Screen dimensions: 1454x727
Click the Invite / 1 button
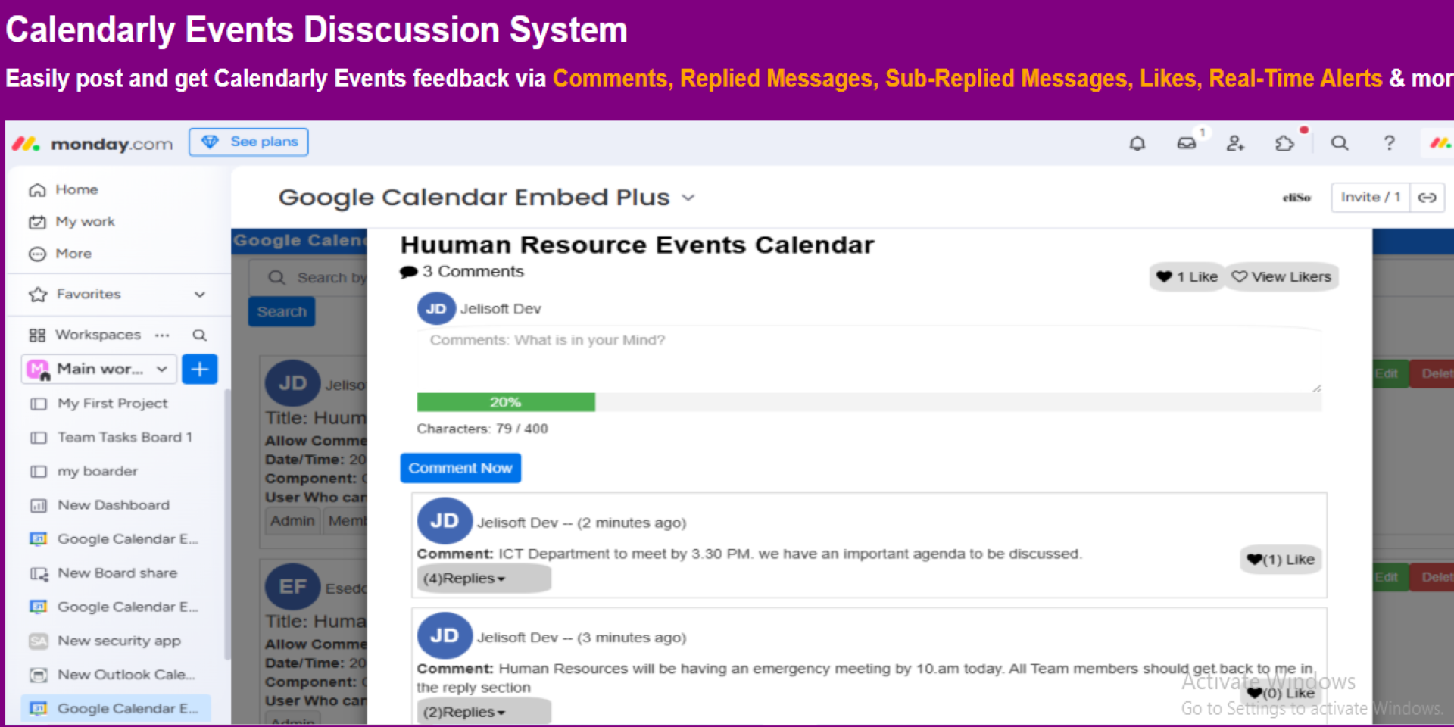1370,198
